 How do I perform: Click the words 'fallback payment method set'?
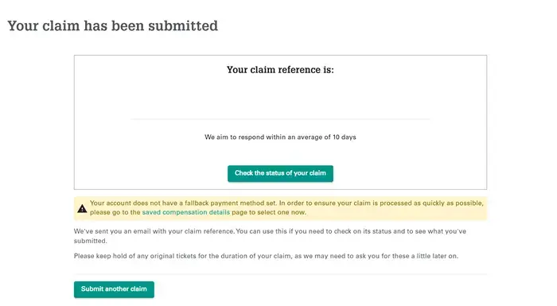pyautogui.click(x=230, y=203)
